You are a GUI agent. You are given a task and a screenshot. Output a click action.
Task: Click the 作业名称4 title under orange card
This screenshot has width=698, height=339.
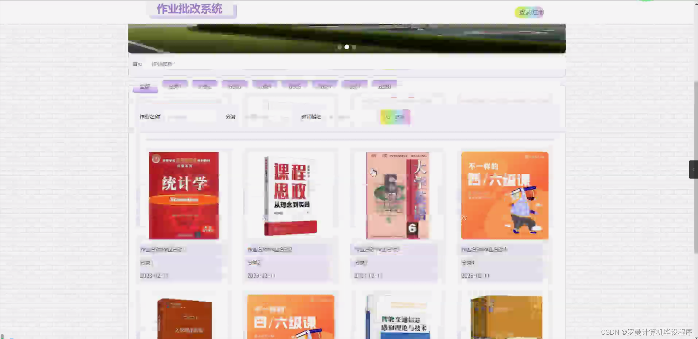tap(484, 249)
